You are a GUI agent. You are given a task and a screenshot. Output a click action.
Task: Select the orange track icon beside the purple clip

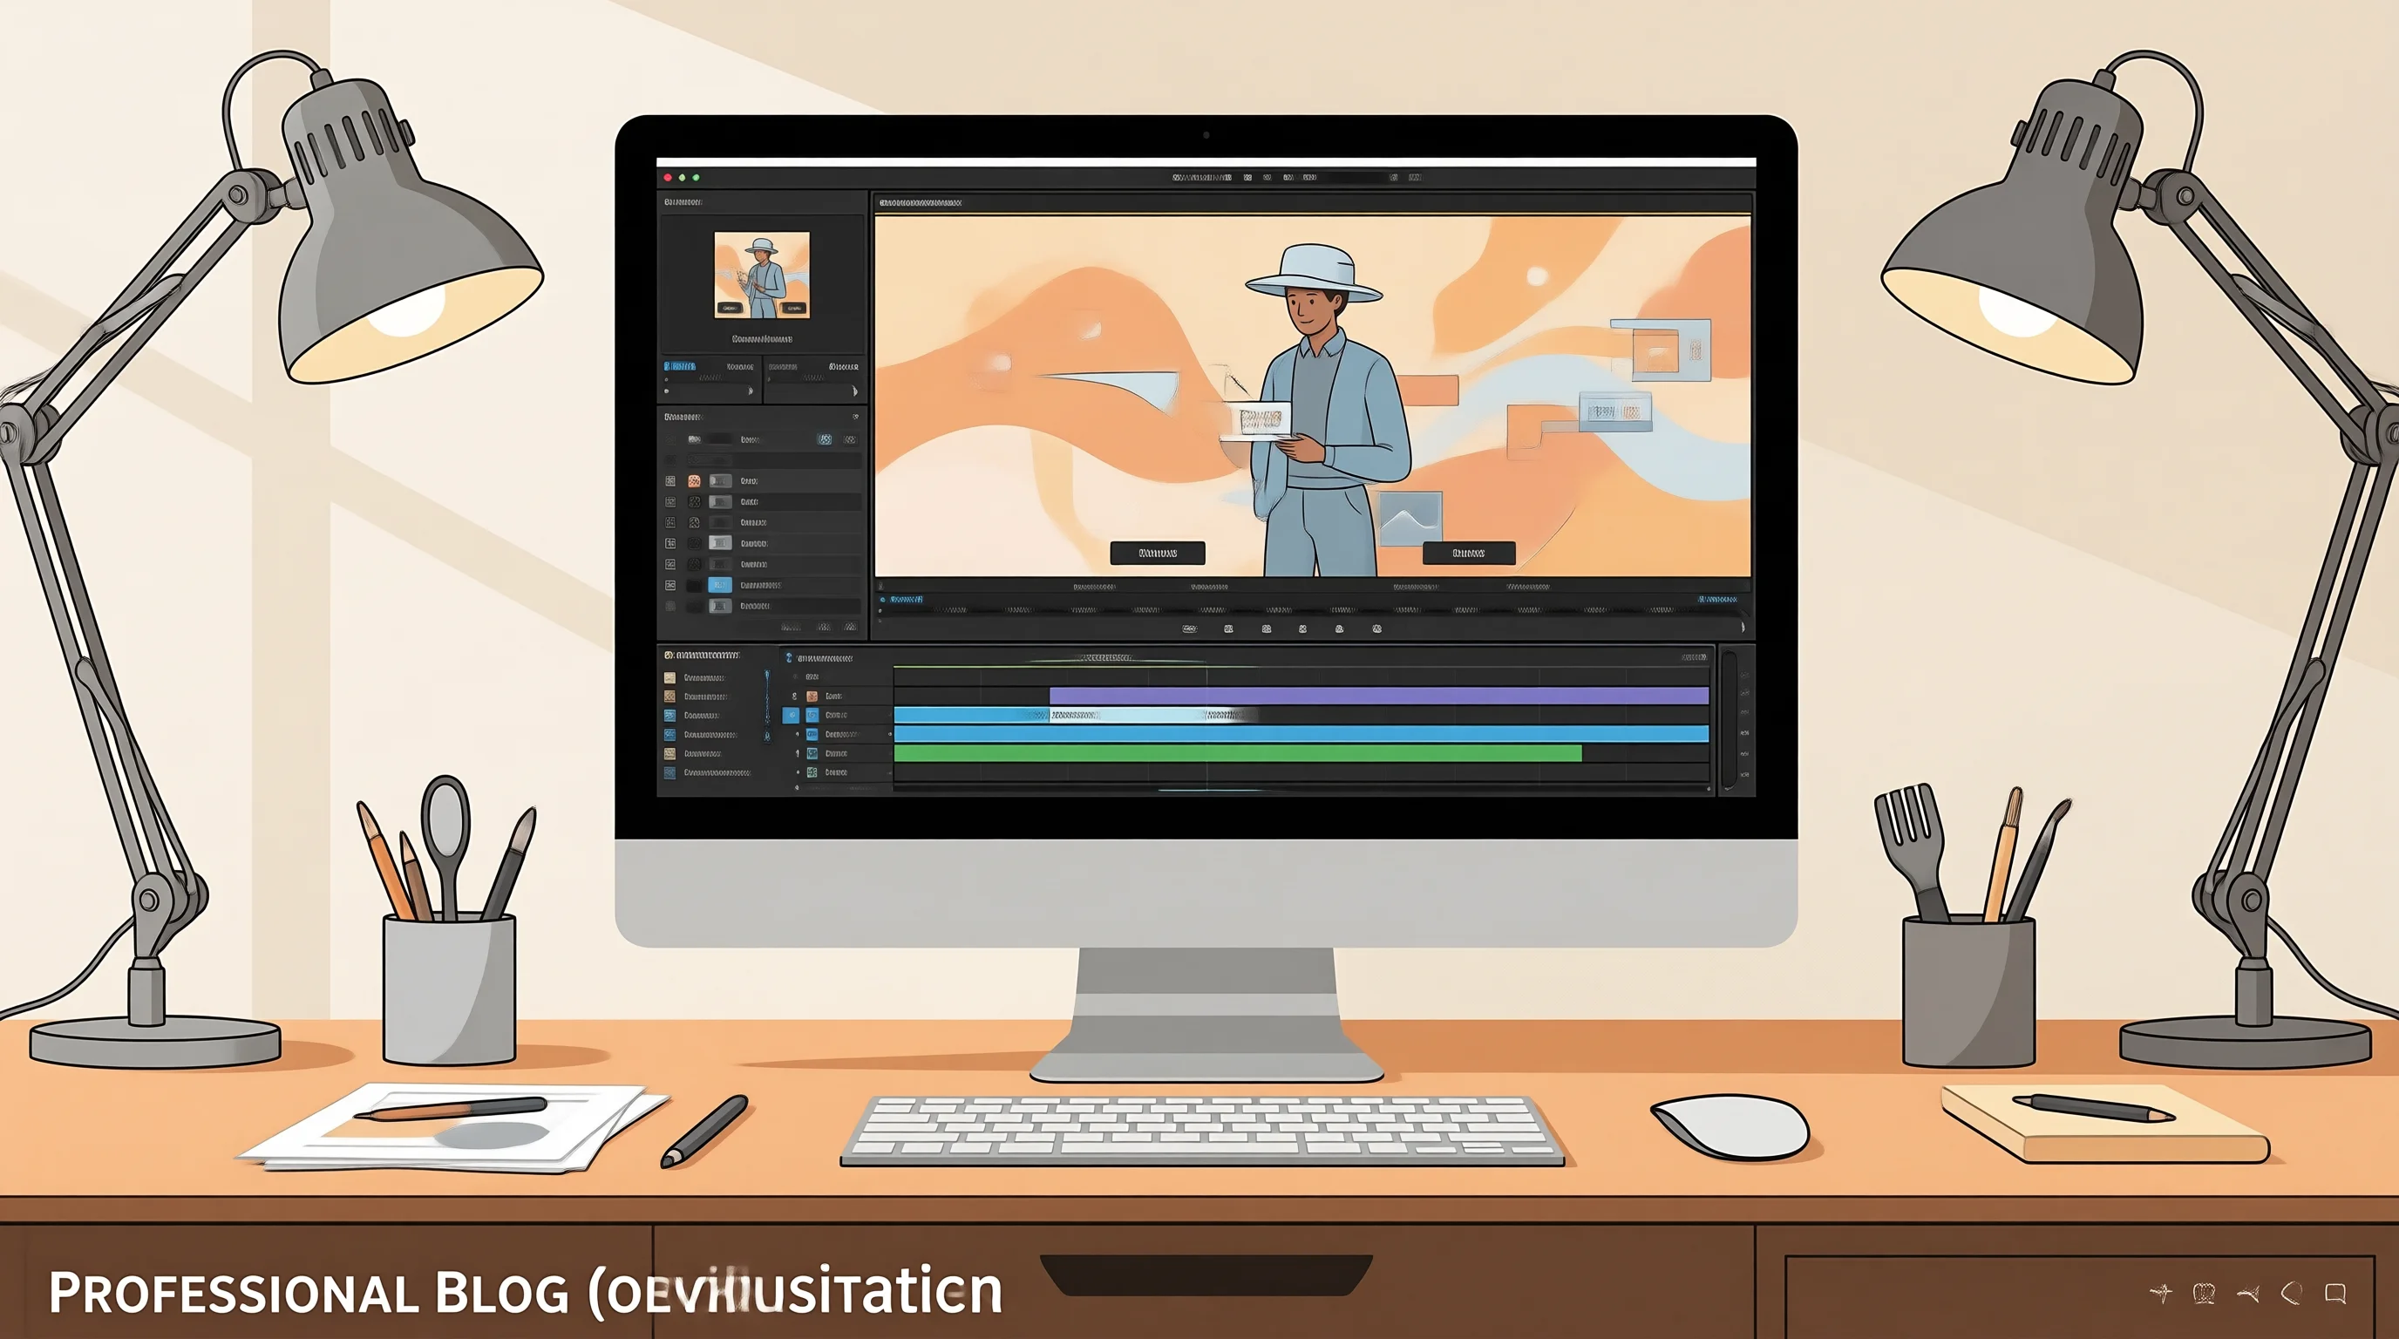point(812,696)
